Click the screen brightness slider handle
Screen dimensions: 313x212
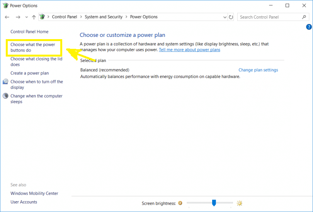tap(214, 203)
